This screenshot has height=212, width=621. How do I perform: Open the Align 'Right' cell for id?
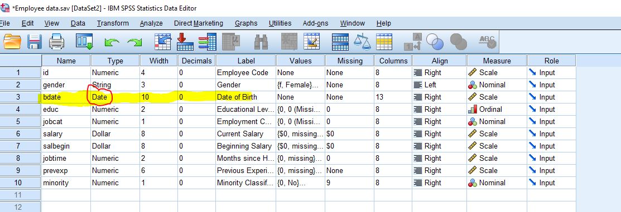click(439, 73)
